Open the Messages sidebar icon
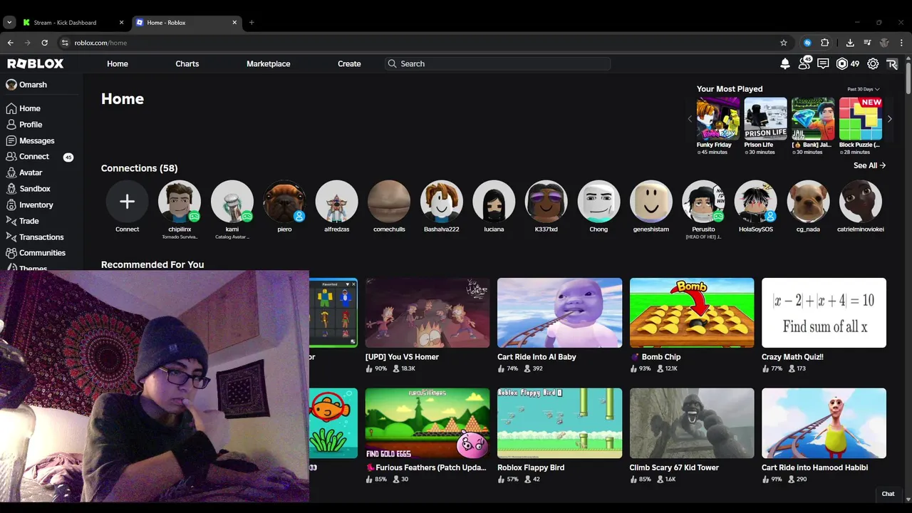 [x=11, y=140]
